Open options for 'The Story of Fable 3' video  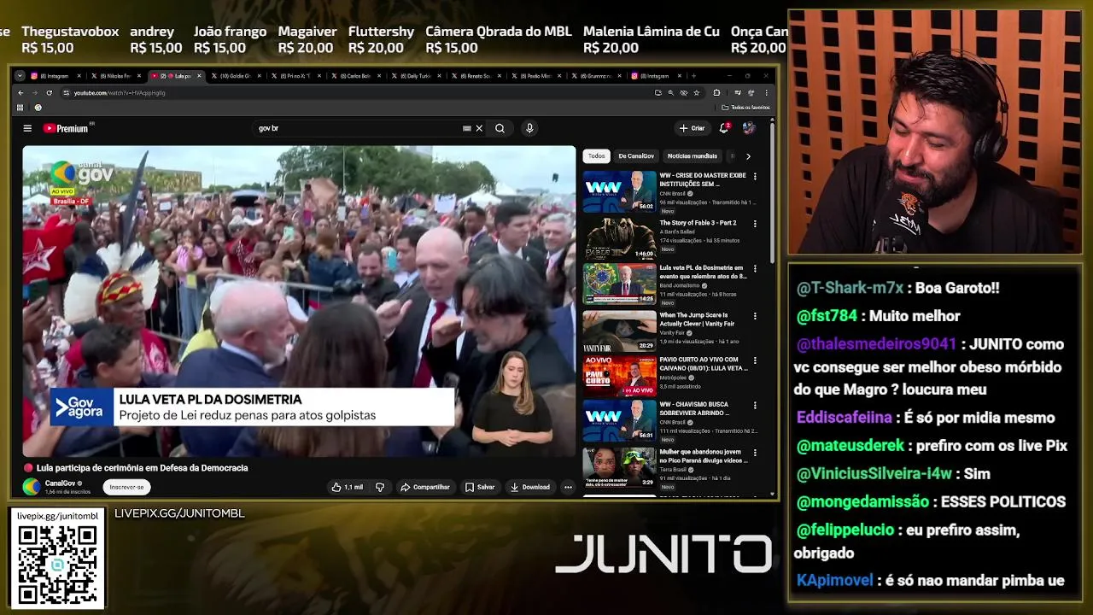(x=755, y=223)
